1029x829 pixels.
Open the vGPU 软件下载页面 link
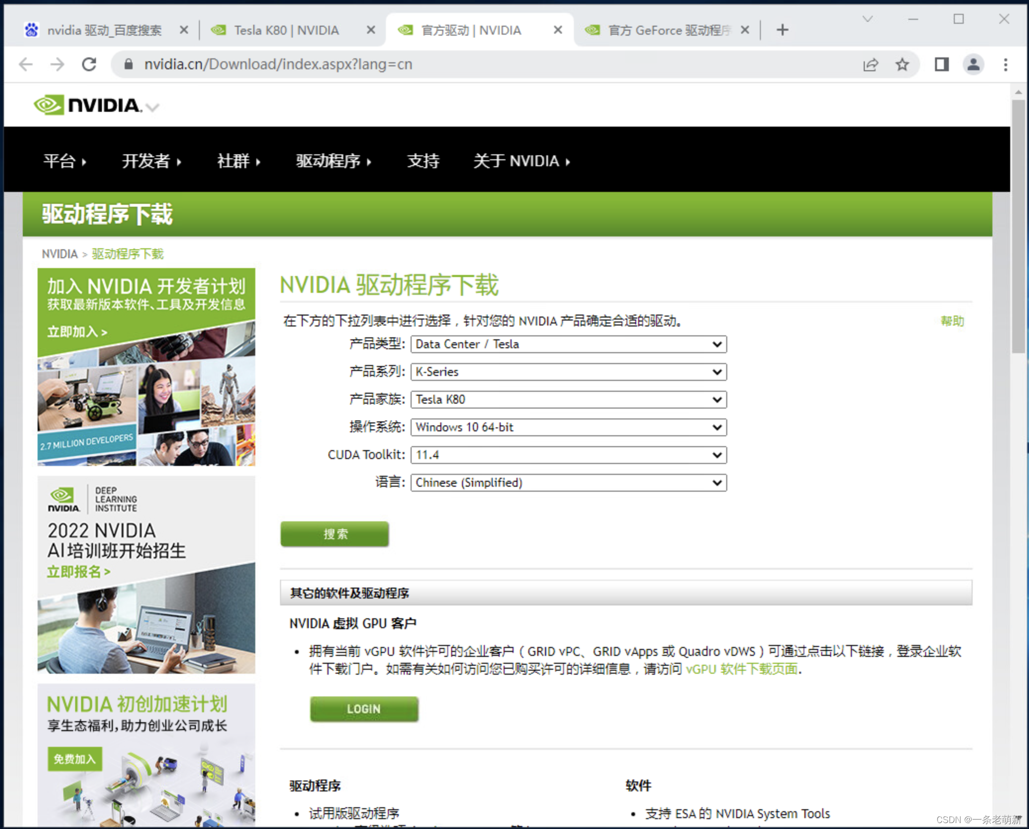pos(742,669)
